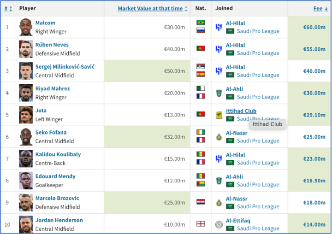
Task: Click Ittihad Club crest in Jota row
Action: pyautogui.click(x=219, y=115)
